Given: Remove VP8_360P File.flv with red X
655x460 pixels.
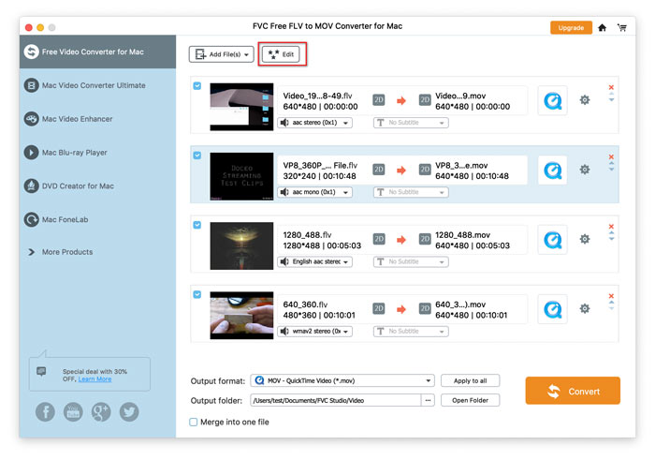Looking at the screenshot, I should coord(611,156).
